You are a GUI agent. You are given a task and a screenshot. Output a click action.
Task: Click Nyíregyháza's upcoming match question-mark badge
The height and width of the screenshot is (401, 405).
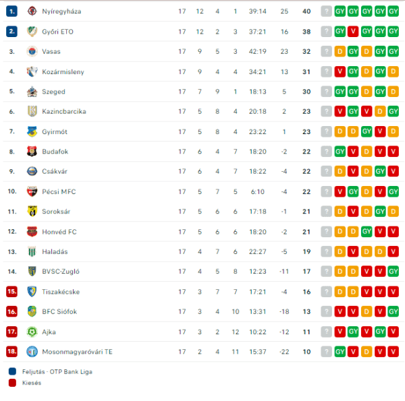coord(327,11)
